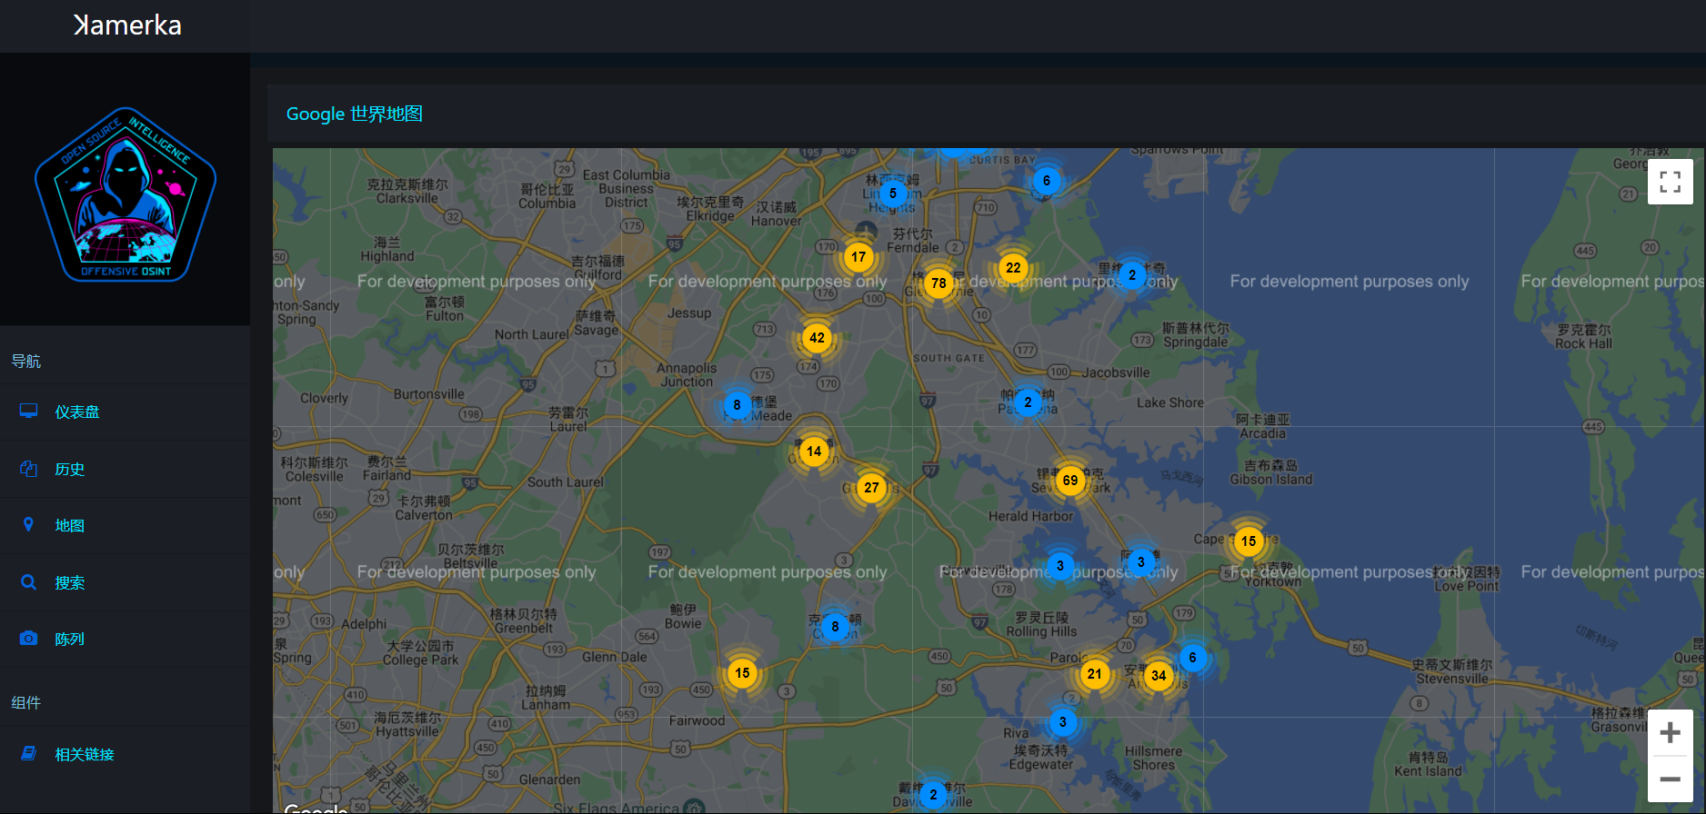Click blue cluster marker 2 near Davidsonville
The image size is (1706, 814).
coord(933,795)
